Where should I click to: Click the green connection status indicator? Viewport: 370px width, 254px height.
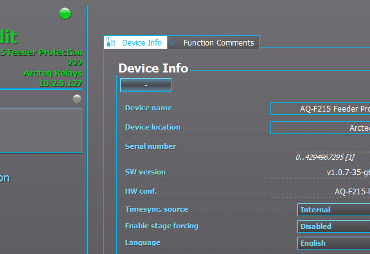[65, 13]
